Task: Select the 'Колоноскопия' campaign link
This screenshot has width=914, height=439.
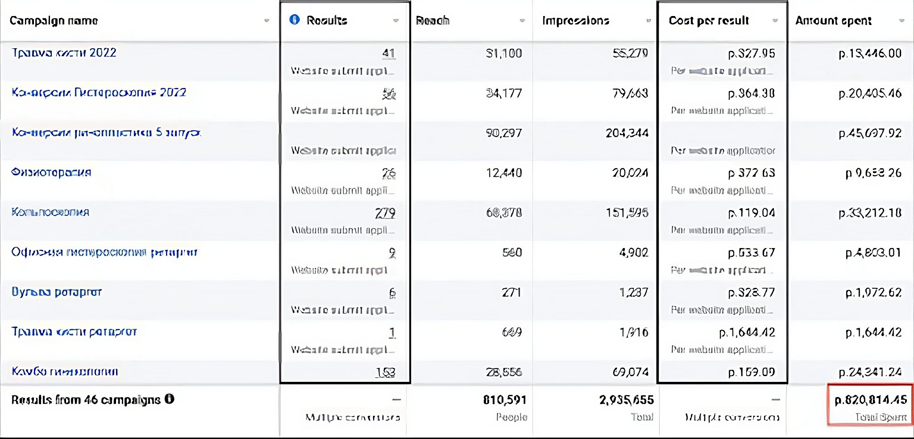Action: click(x=50, y=212)
